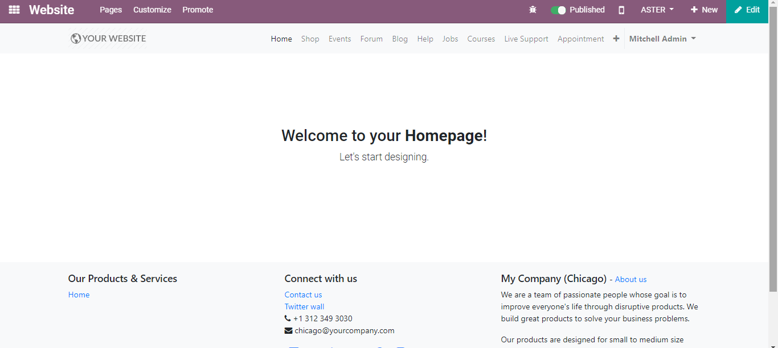Open the Promote menu
The width and height of the screenshot is (778, 348).
[x=198, y=10]
